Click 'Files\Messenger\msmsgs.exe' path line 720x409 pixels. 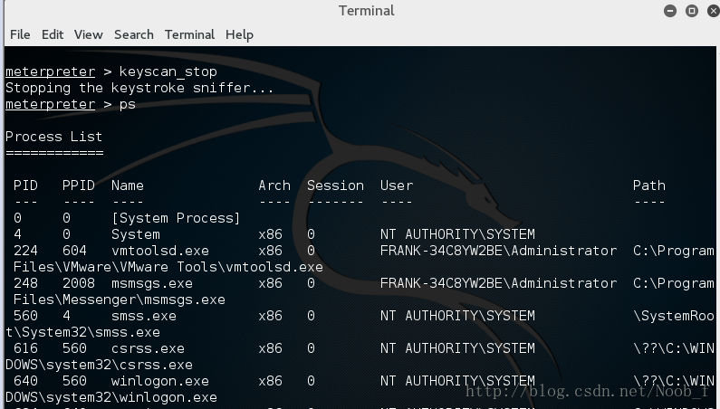120,300
